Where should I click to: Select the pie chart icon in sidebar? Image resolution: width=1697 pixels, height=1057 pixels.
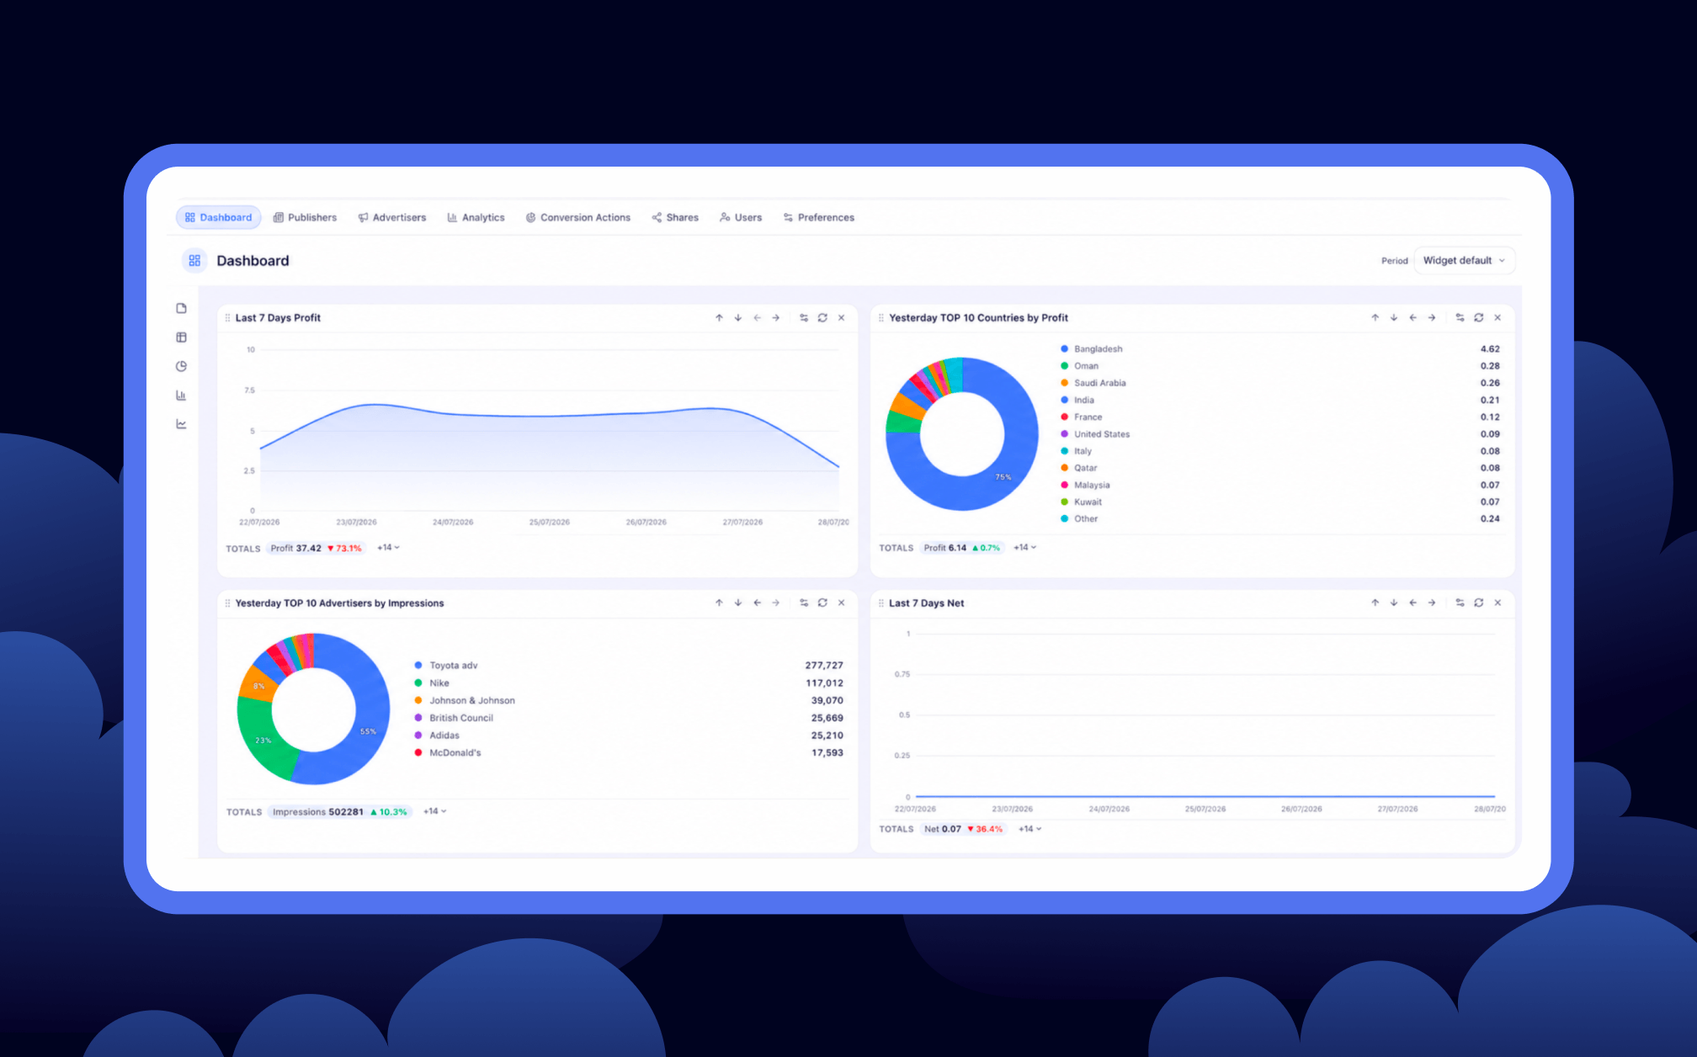point(181,366)
